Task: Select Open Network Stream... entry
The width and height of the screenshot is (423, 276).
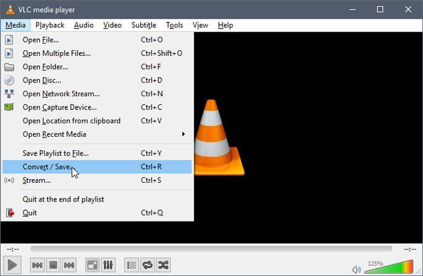Action: pyautogui.click(x=97, y=94)
